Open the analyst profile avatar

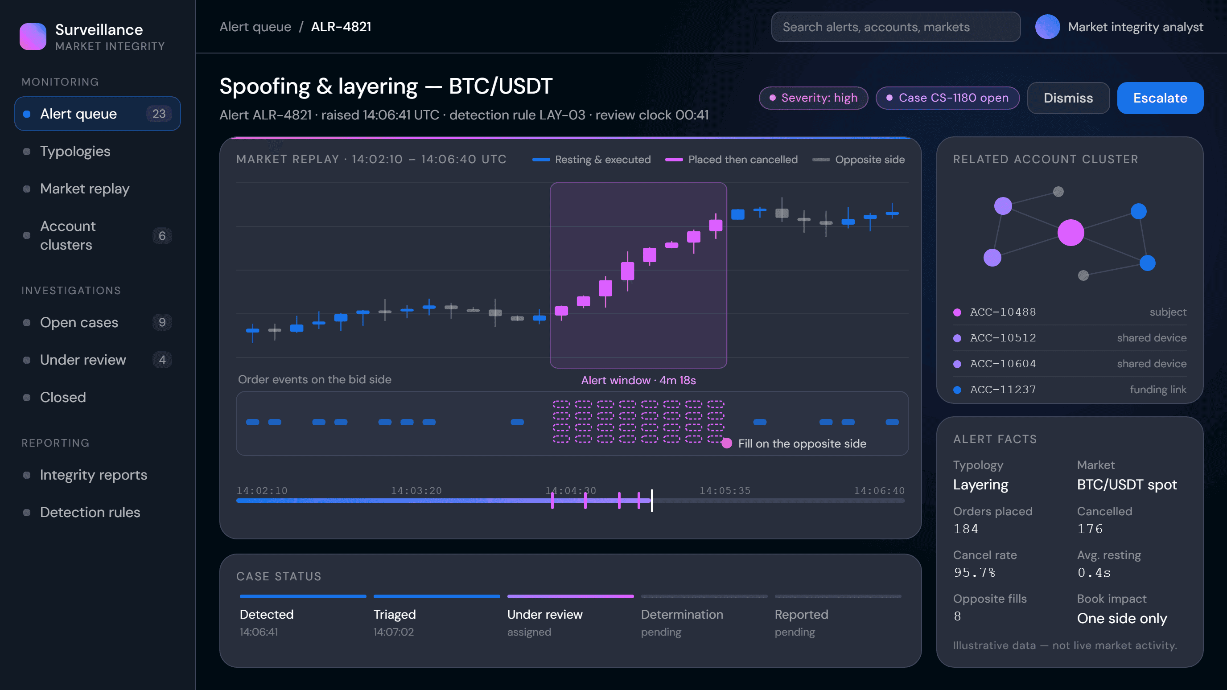1047,27
